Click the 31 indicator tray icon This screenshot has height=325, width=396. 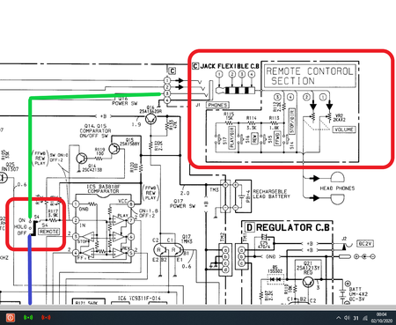click(356, 318)
